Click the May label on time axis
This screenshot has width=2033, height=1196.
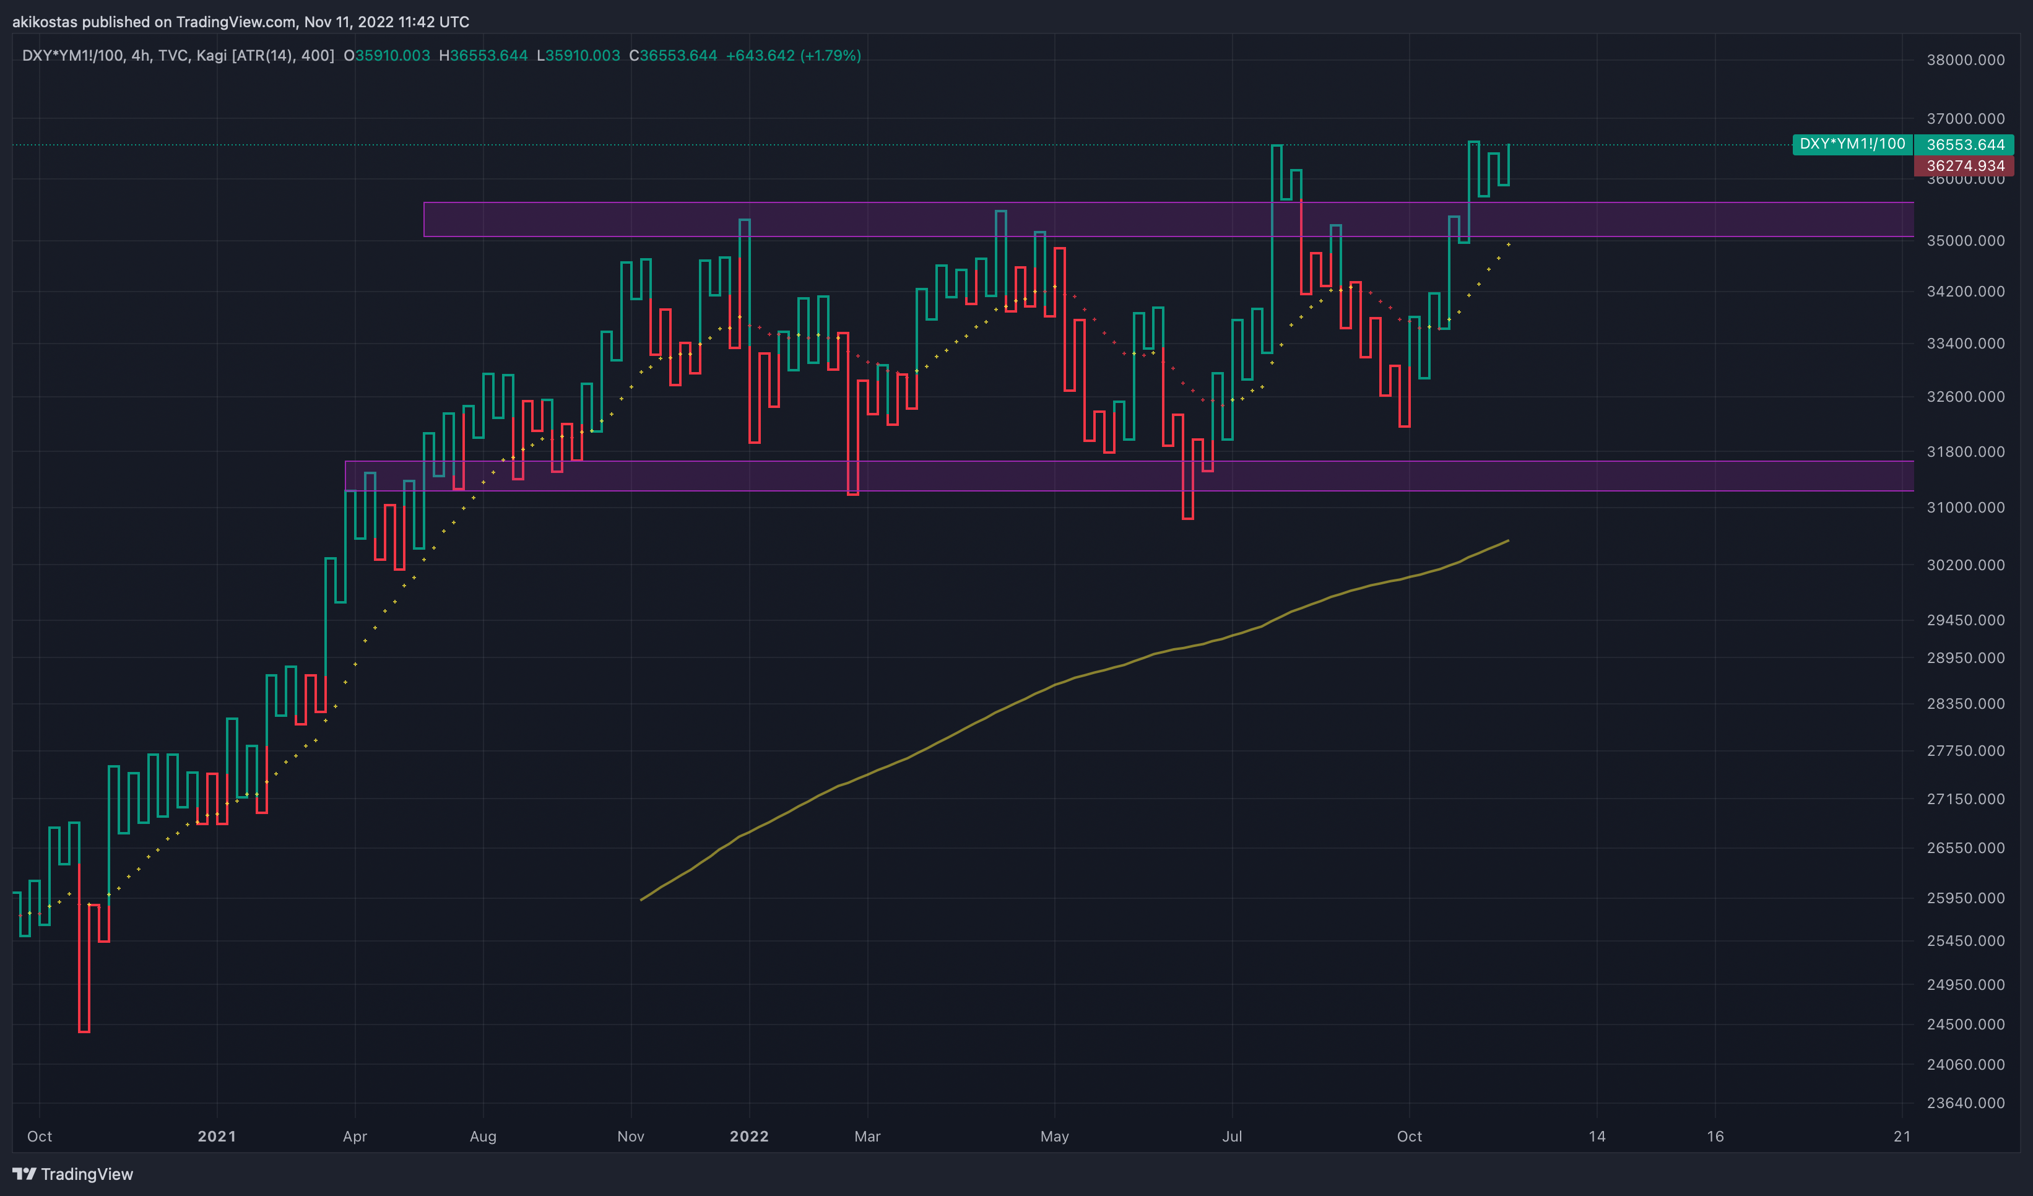click(x=1054, y=1137)
